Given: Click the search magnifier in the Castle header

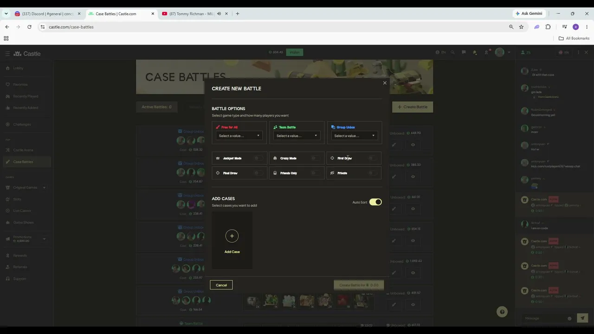Looking at the screenshot, I should coord(452,52).
